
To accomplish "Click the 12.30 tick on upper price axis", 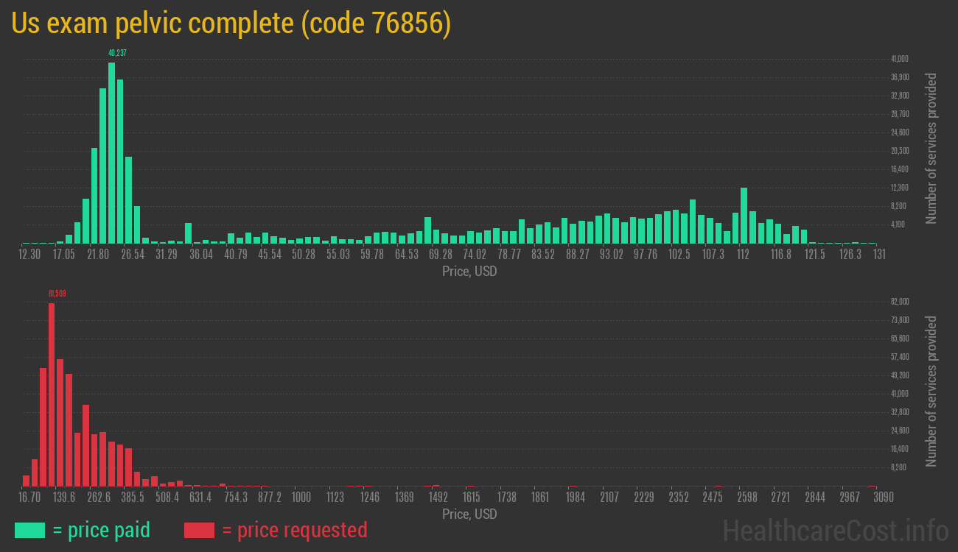I will pos(29,255).
